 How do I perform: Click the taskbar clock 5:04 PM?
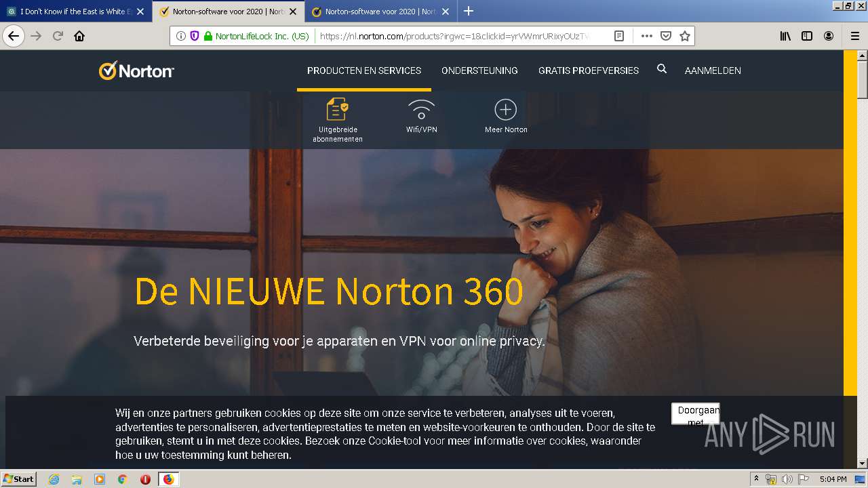point(833,479)
